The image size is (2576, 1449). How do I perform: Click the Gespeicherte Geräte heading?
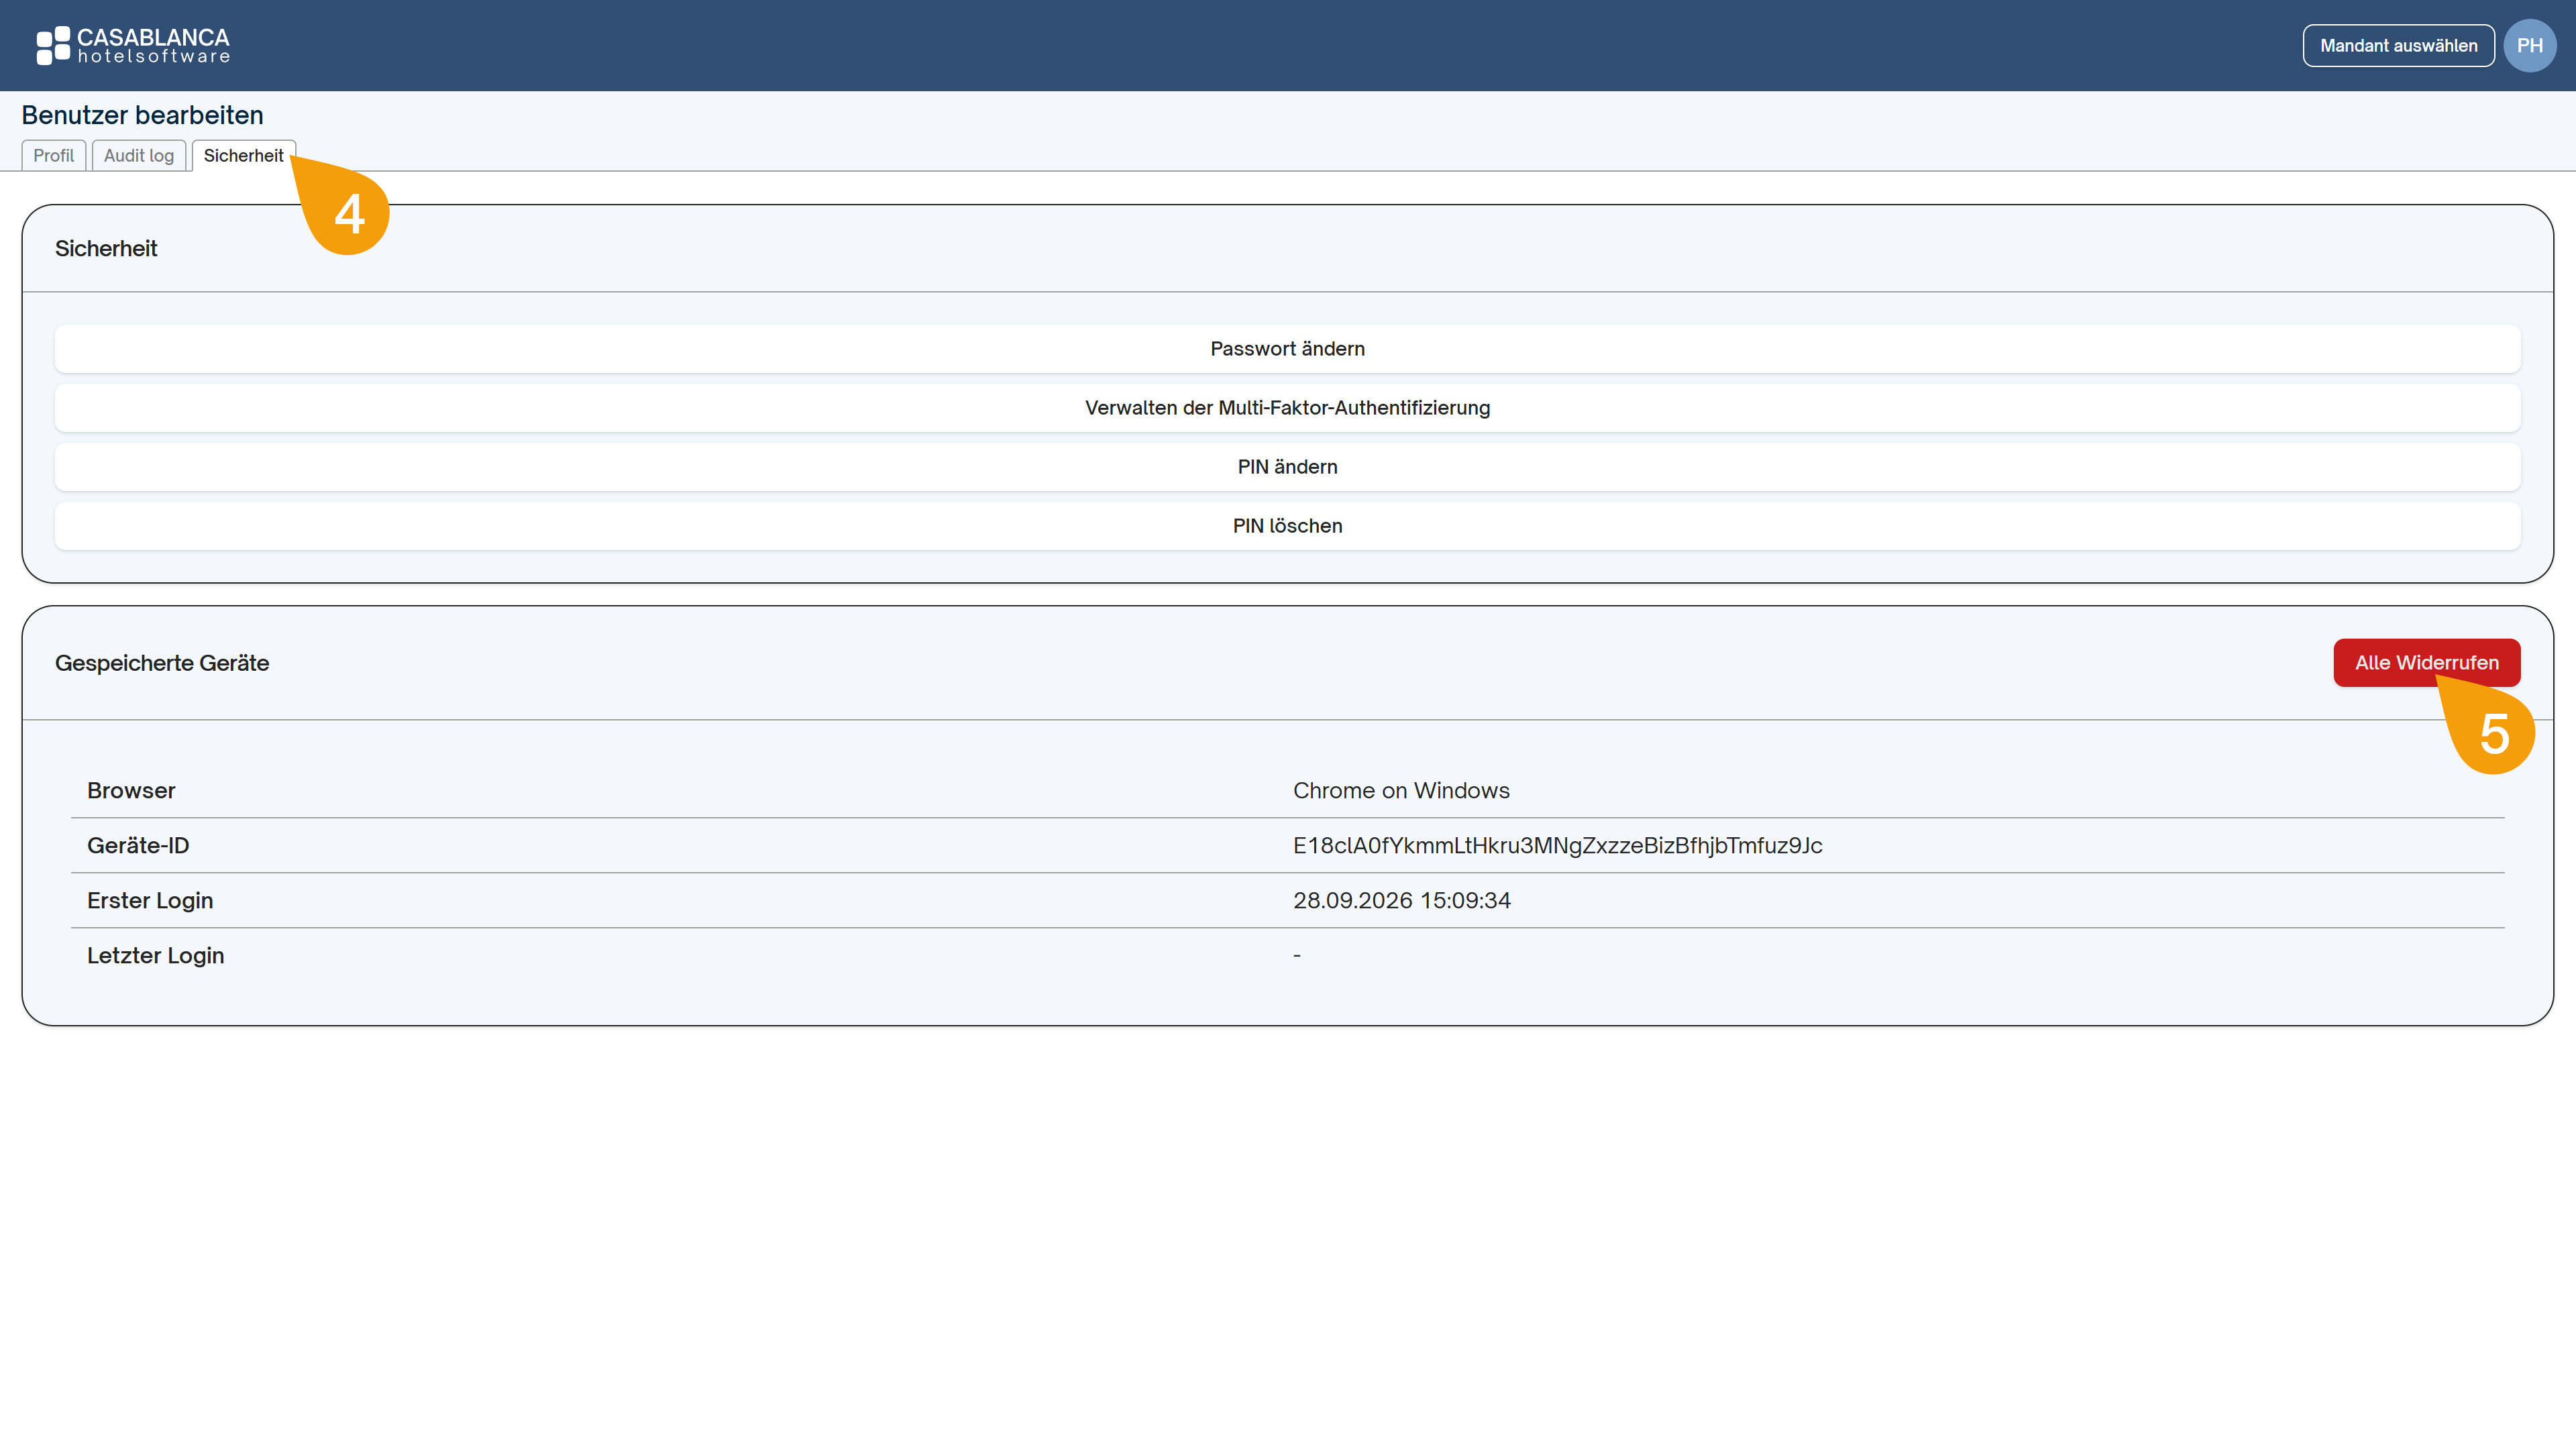162,663
